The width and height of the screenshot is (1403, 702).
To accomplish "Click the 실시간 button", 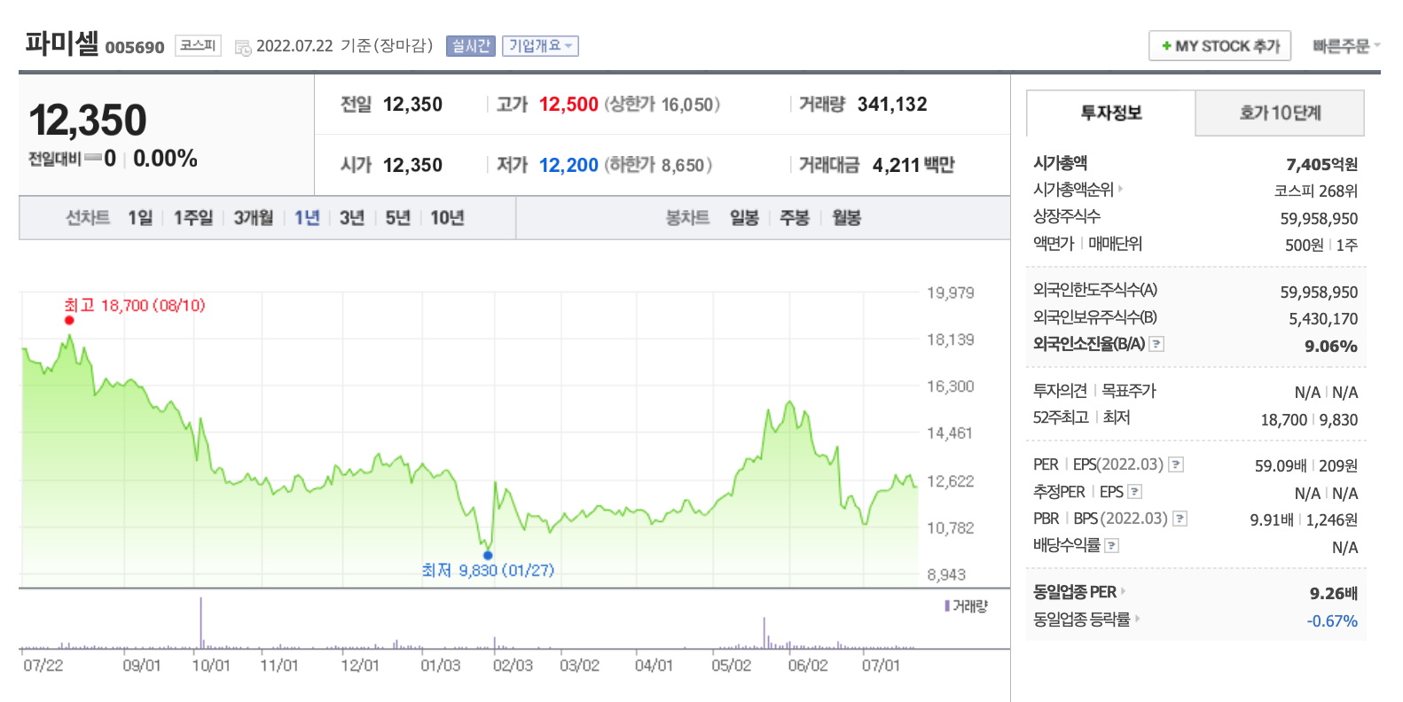I will [471, 46].
